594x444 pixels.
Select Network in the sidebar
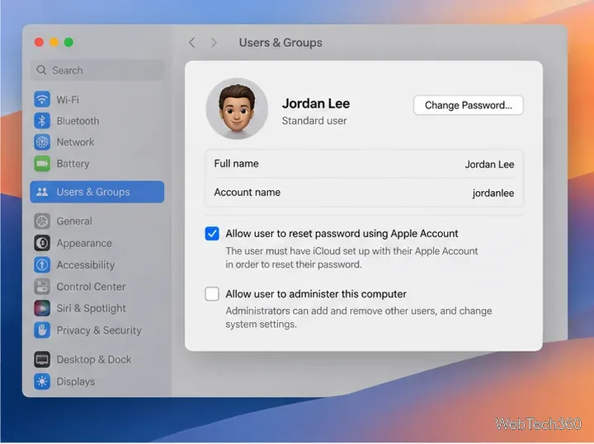(97, 143)
